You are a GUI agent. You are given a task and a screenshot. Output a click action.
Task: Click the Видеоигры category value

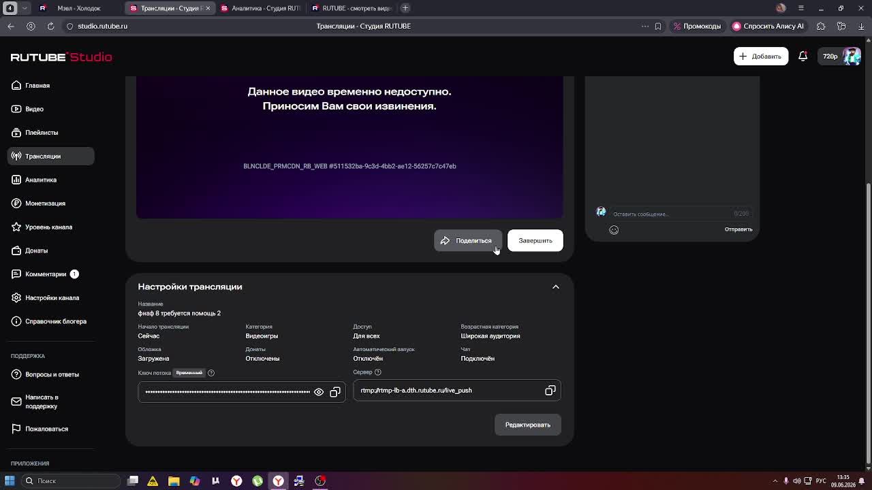tap(262, 336)
